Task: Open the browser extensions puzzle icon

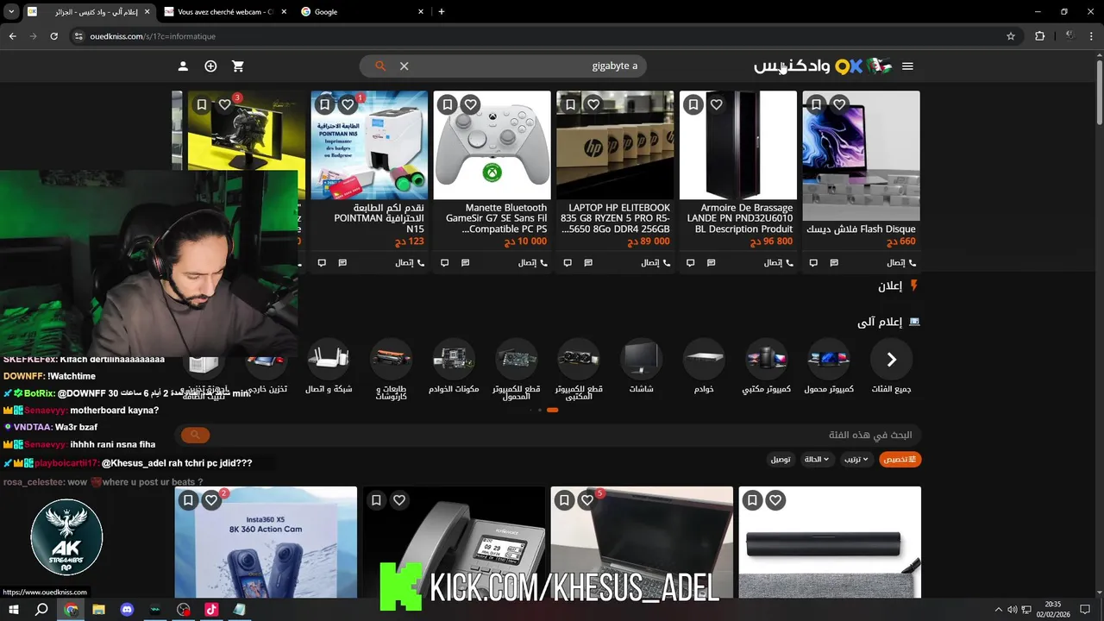Action: click(x=1039, y=36)
